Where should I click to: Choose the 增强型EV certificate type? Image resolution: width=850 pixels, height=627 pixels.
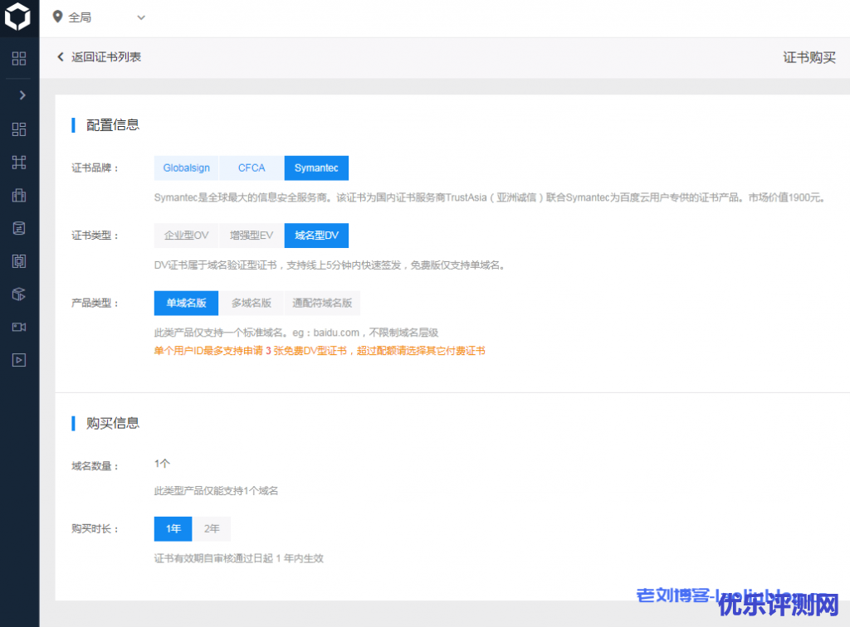(252, 236)
